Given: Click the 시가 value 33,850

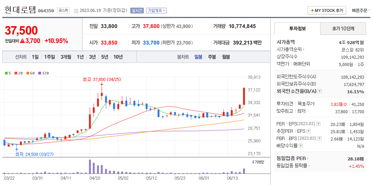Looking at the screenshot, I should click(x=109, y=43).
